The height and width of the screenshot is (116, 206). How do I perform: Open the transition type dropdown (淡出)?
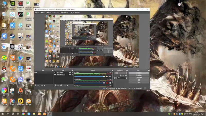tap(121, 73)
